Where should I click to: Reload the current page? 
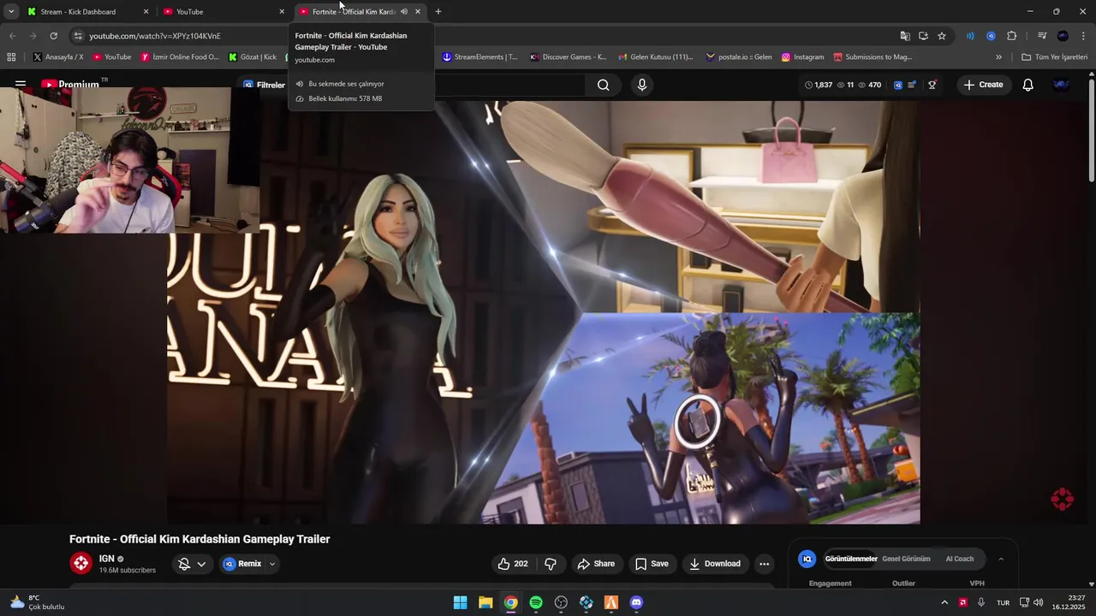click(x=53, y=36)
